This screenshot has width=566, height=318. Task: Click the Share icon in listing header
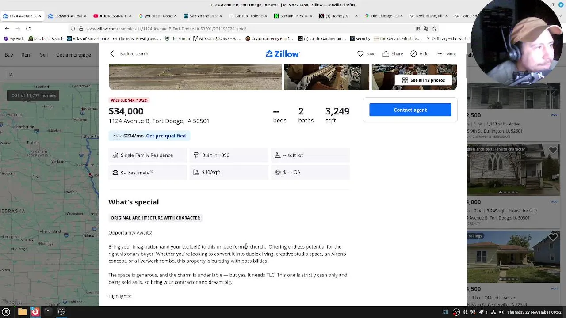coord(386,54)
